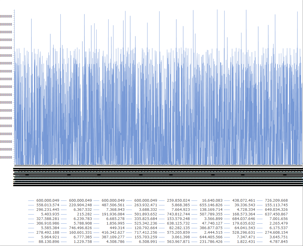Image resolution: width=303 pixels, height=246 pixels.
Task: Click legend value 726.209.668
Action: click(x=276, y=201)
